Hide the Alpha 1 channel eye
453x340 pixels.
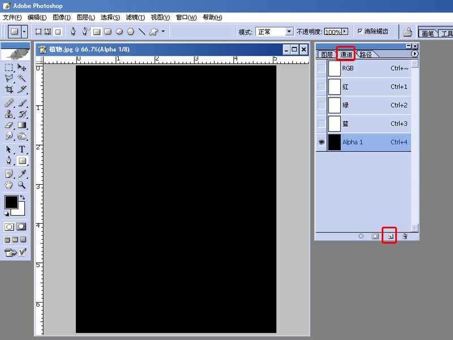321,142
